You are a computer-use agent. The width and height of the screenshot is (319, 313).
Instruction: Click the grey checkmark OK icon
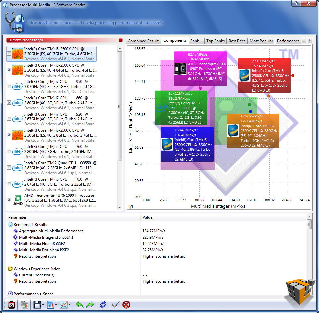116,305
